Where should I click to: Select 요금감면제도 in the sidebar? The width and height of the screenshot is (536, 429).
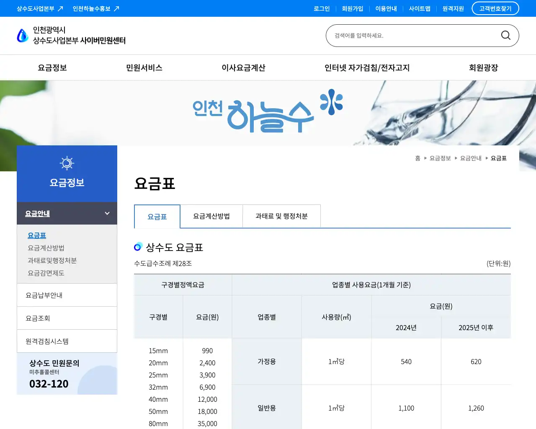click(x=46, y=273)
